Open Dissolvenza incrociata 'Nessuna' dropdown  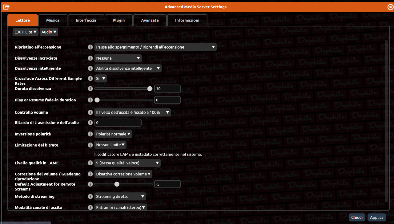tap(118, 58)
